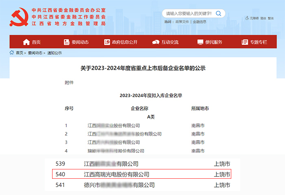The image size is (285, 195).
Task: Click the home icon in navigation bar
Action: pyautogui.click(x=26, y=42)
